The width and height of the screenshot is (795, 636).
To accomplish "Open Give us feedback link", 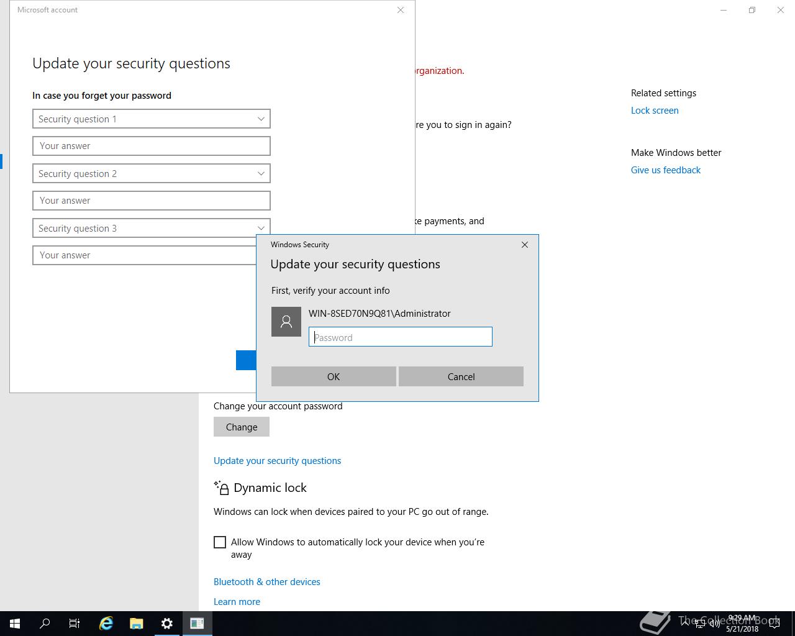I will 666,170.
